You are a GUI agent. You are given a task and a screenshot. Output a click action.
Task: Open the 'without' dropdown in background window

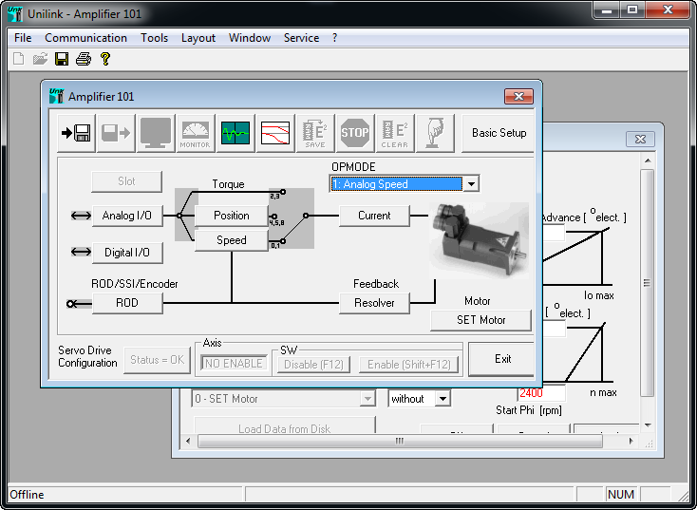[x=443, y=398]
